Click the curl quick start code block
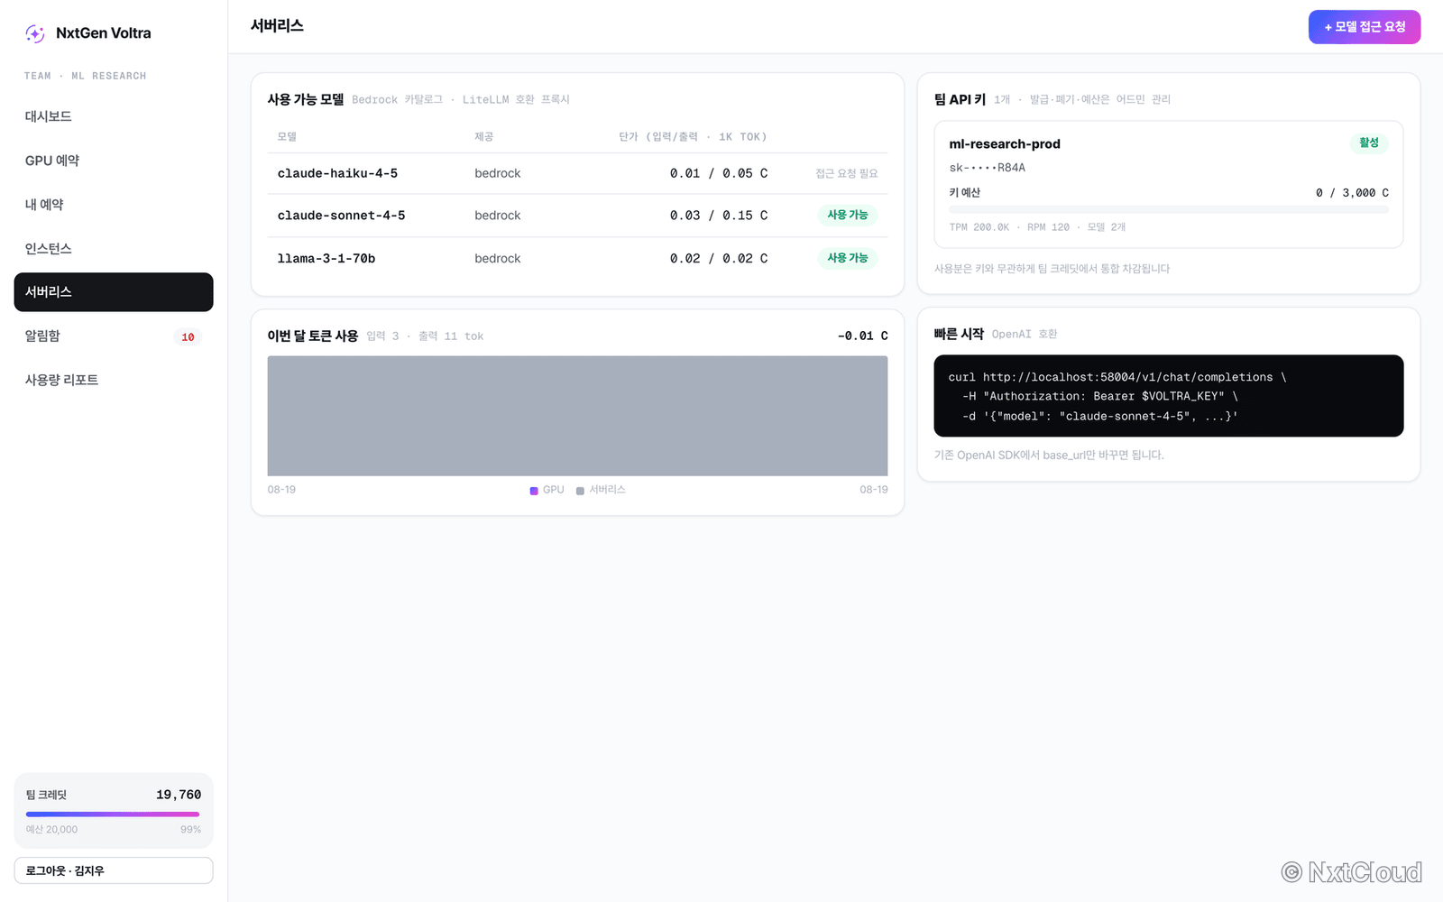The width and height of the screenshot is (1443, 902). tap(1169, 396)
